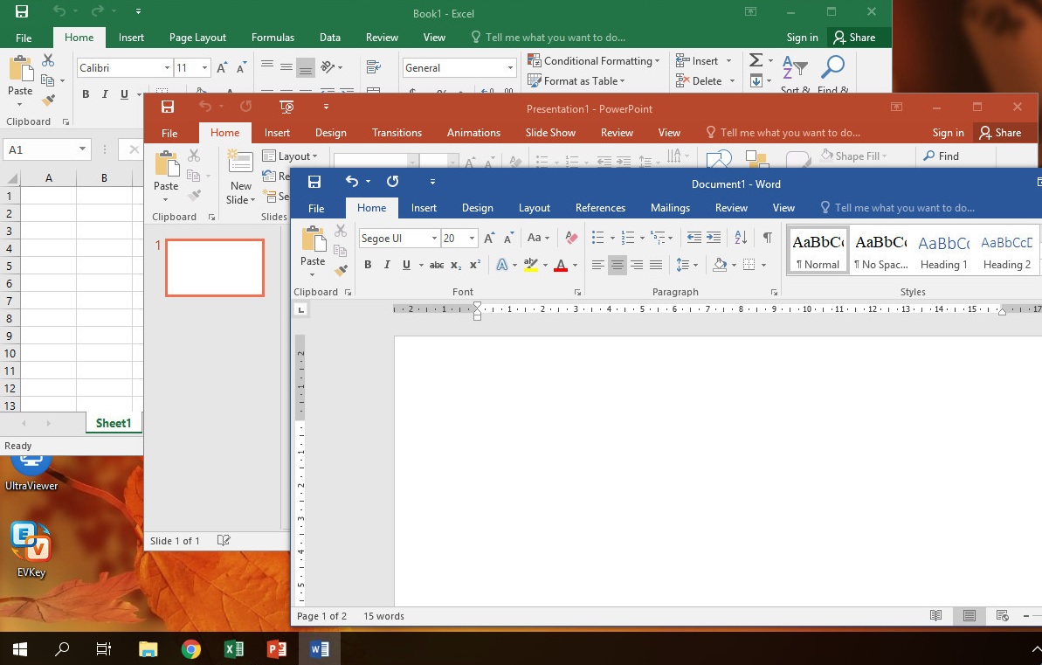Image resolution: width=1042 pixels, height=665 pixels.
Task: Click the Paste button in Word
Action: (313, 250)
